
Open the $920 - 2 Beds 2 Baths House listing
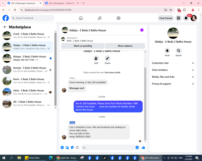[x=80, y=41]
